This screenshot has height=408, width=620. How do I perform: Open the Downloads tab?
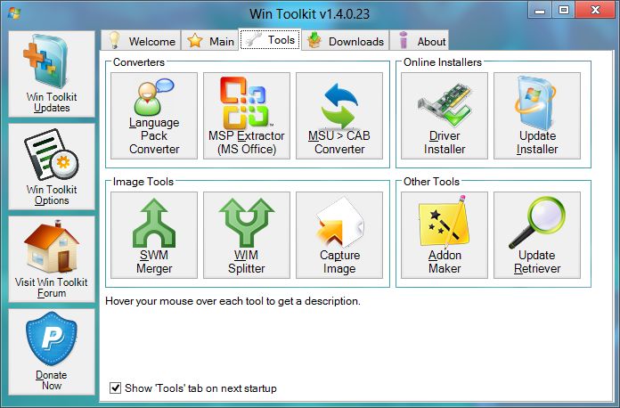(346, 40)
